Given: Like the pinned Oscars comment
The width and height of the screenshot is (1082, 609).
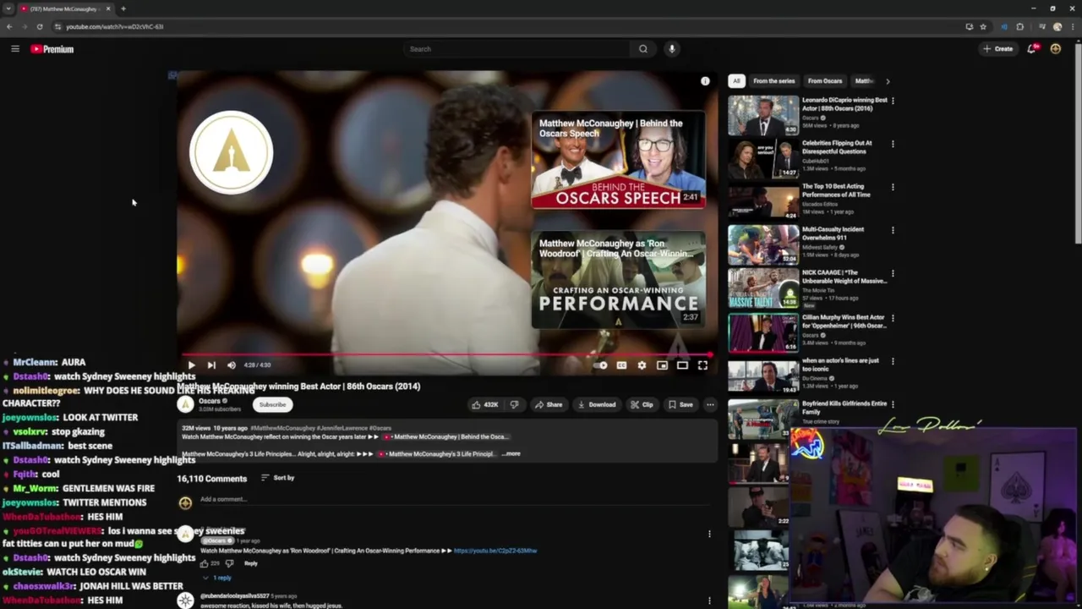Looking at the screenshot, I should tap(204, 563).
